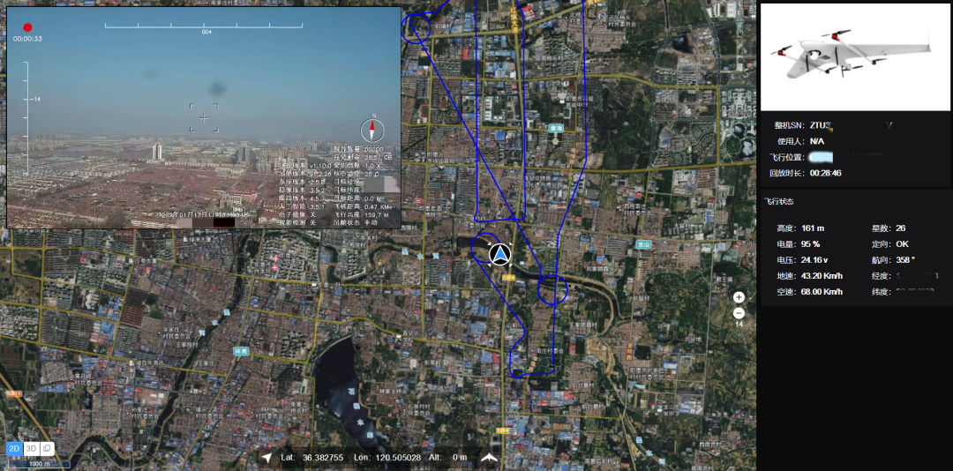Click the drone position marker on map

(500, 255)
